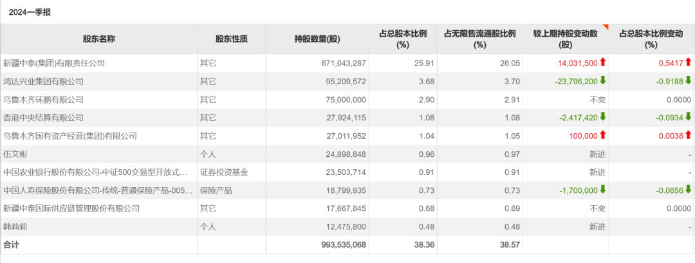Click the red up arrow next to 0.5417
Viewport: 695px width, 263px height.
click(x=688, y=62)
